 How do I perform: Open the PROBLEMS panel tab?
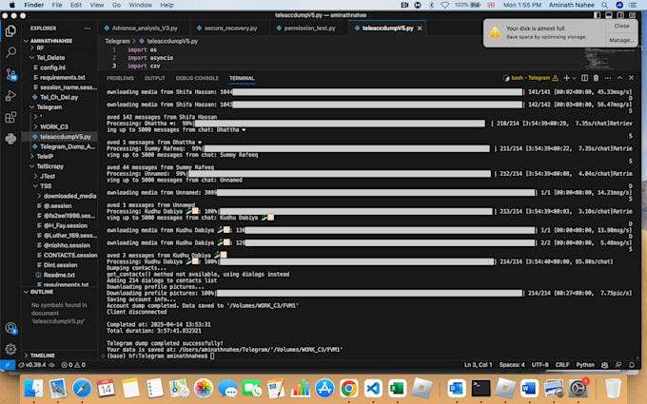[x=120, y=78]
